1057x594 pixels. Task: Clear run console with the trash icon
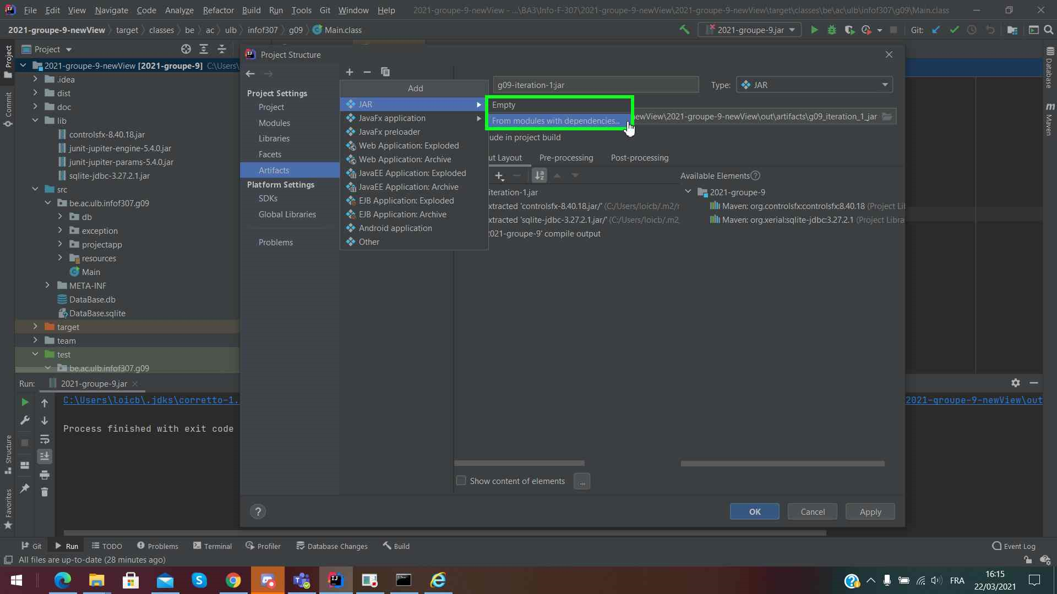(45, 492)
